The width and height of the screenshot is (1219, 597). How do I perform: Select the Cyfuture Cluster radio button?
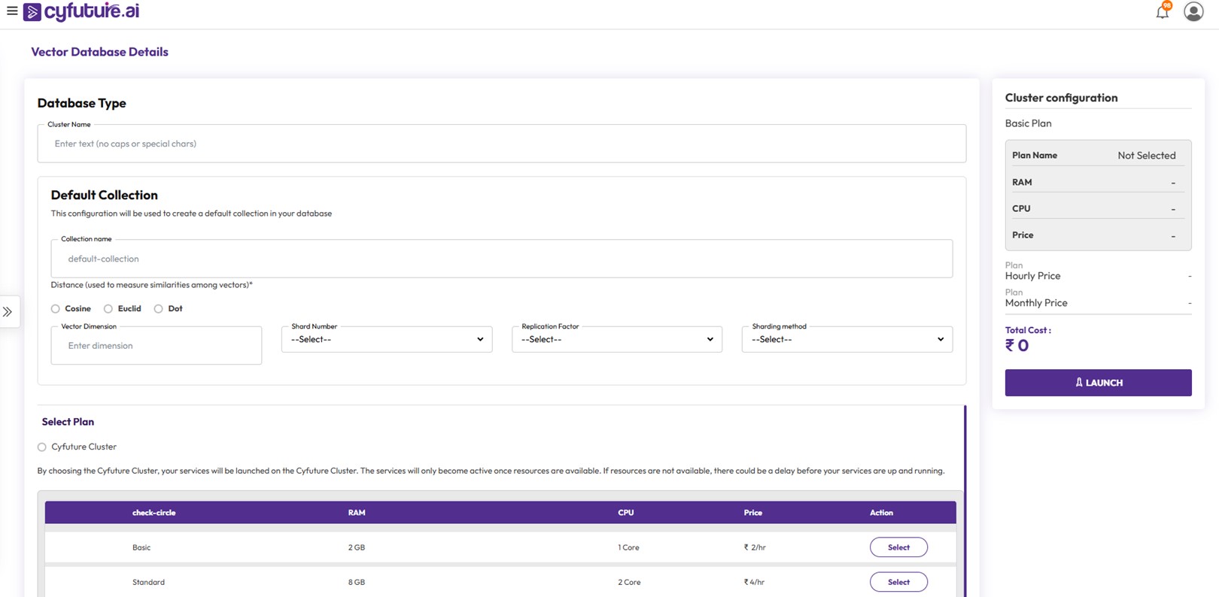coord(42,447)
